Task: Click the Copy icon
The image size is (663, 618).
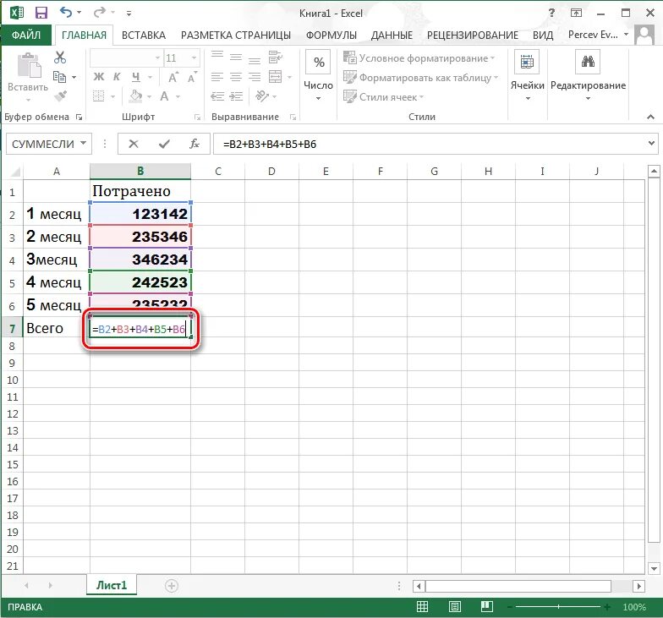Action: (x=59, y=77)
